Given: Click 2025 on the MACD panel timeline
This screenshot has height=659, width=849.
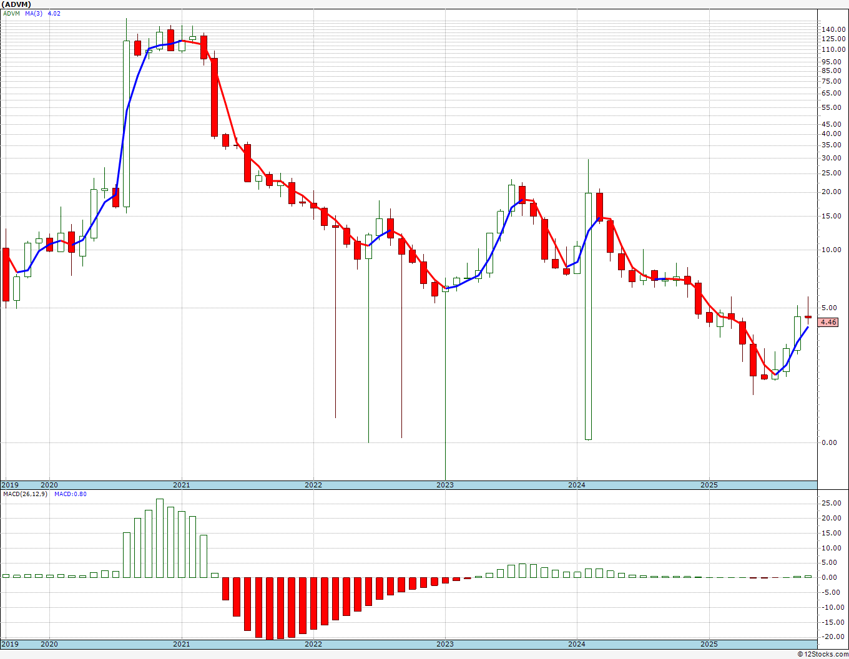Looking at the screenshot, I should tap(709, 644).
